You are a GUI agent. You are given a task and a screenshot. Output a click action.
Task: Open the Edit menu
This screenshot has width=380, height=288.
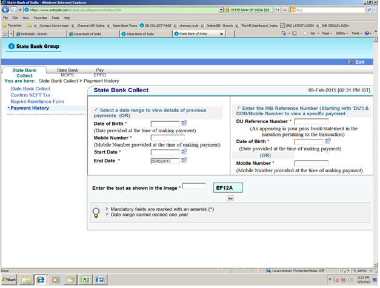coord(15,18)
